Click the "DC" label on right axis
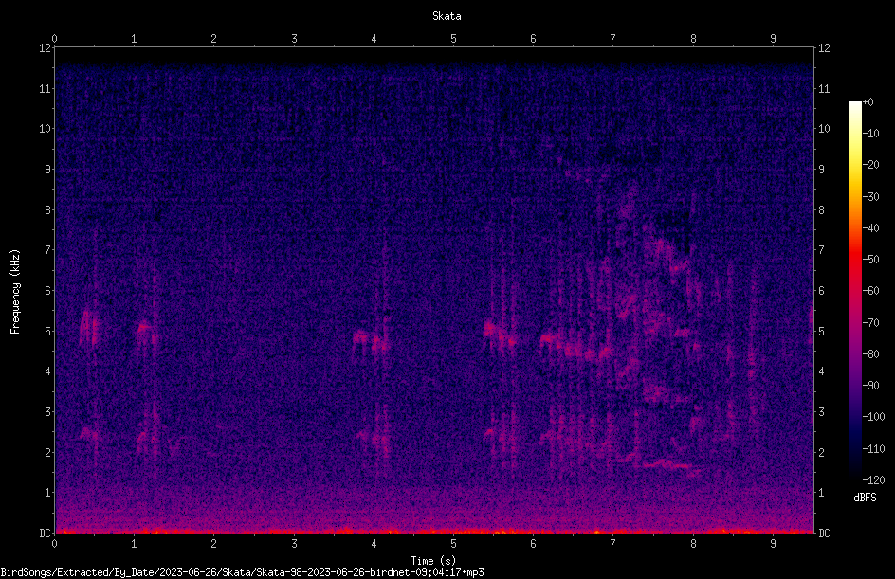The width and height of the screenshot is (895, 579). click(x=824, y=533)
